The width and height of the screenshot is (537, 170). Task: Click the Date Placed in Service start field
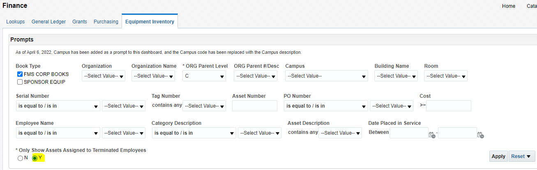pos(409,133)
